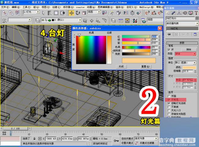Viewport: 199px width, 147px height.
Task: Open the Curve Editor icon
Action: (x=121, y=20)
